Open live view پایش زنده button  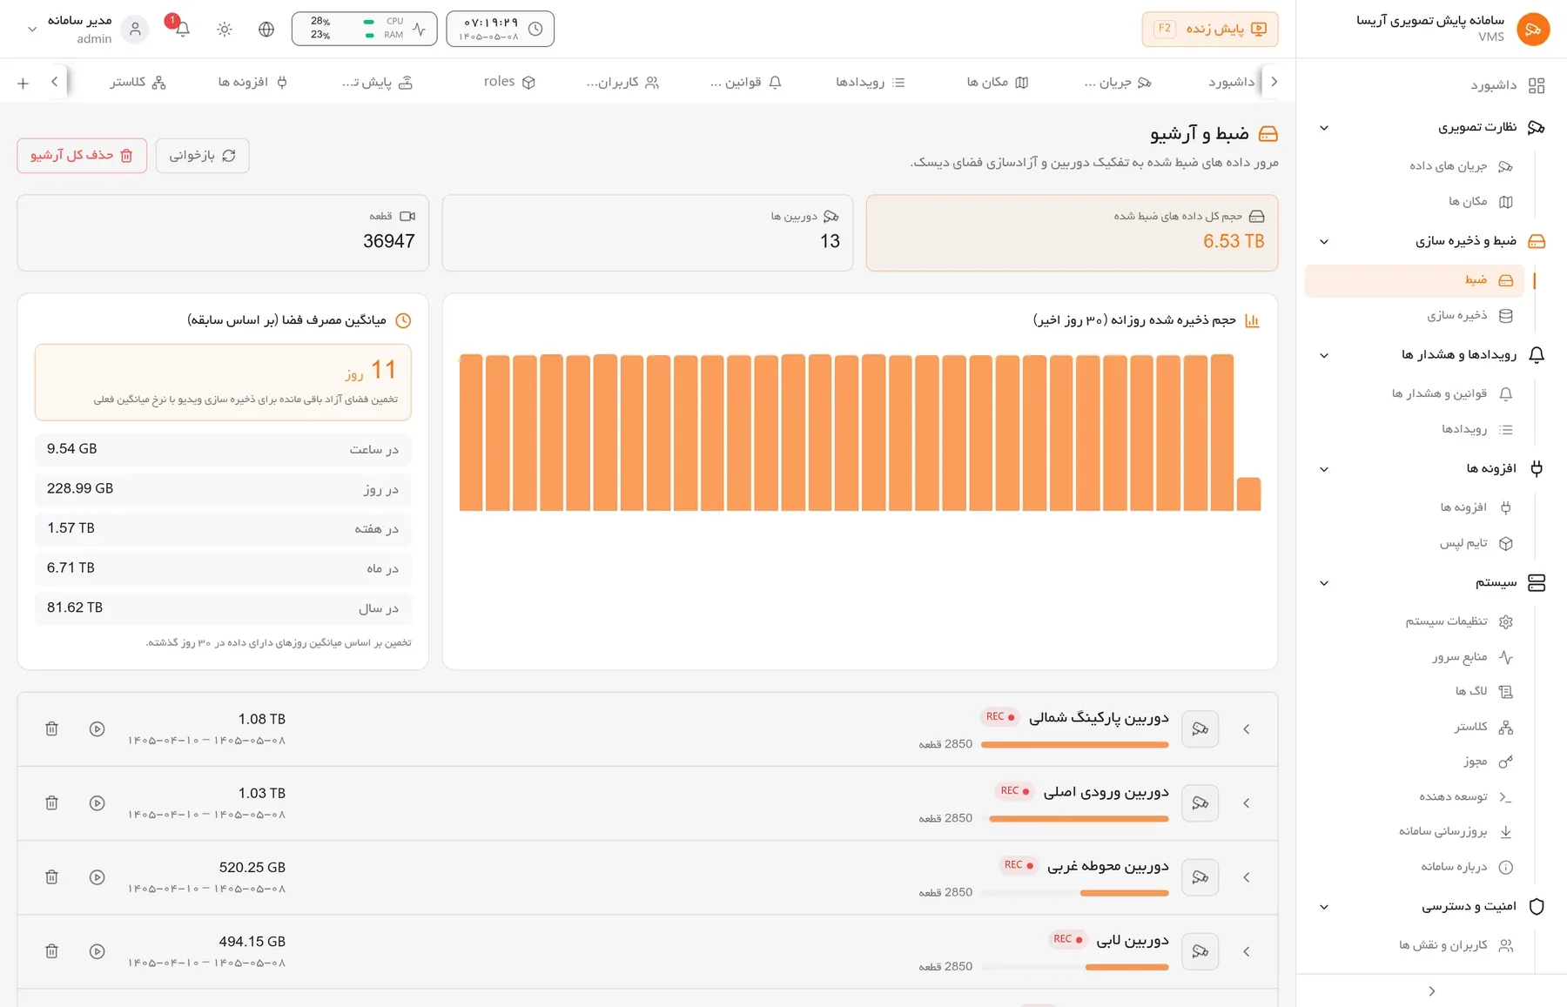(1209, 29)
